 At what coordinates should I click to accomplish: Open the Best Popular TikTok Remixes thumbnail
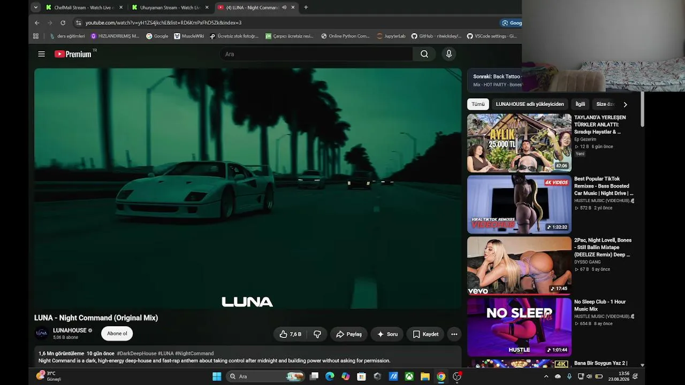[x=519, y=204]
